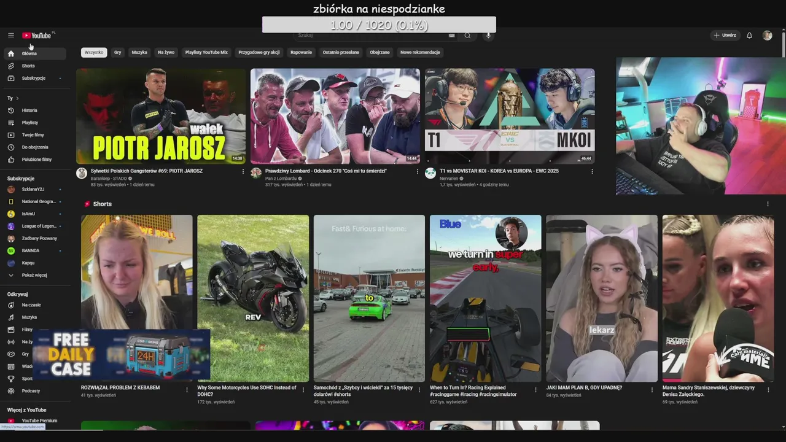This screenshot has height=442, width=786.
Task: Open Prawdziwy Lombard video thumbnail
Action: click(x=335, y=116)
